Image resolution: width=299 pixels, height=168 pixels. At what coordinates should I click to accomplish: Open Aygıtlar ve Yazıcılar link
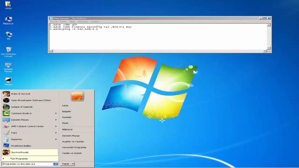pyautogui.click(x=73, y=142)
